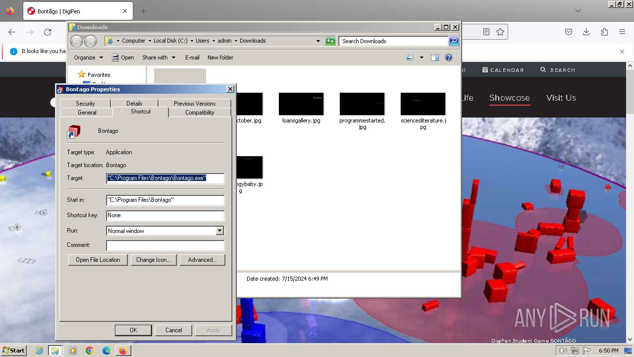This screenshot has height=357, width=634.
Task: Create a New folder
Action: click(x=220, y=58)
